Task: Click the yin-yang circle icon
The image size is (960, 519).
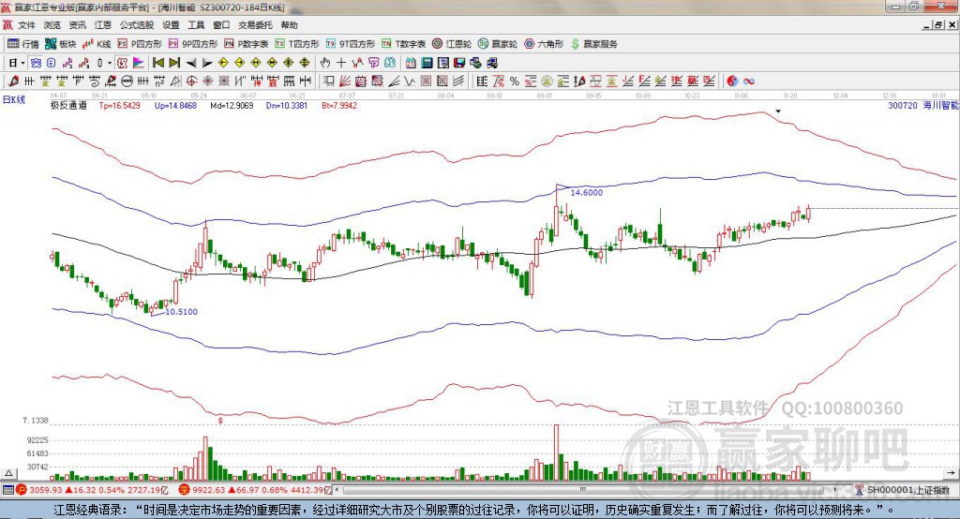Action: [732, 81]
